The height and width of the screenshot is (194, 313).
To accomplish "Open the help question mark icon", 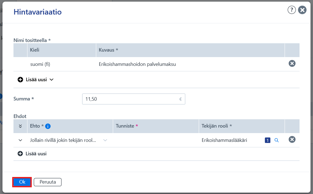I will 292,10.
